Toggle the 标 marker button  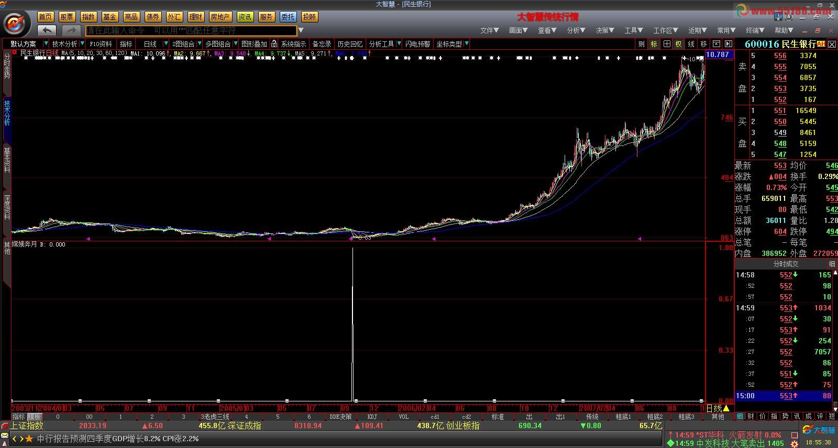click(654, 44)
